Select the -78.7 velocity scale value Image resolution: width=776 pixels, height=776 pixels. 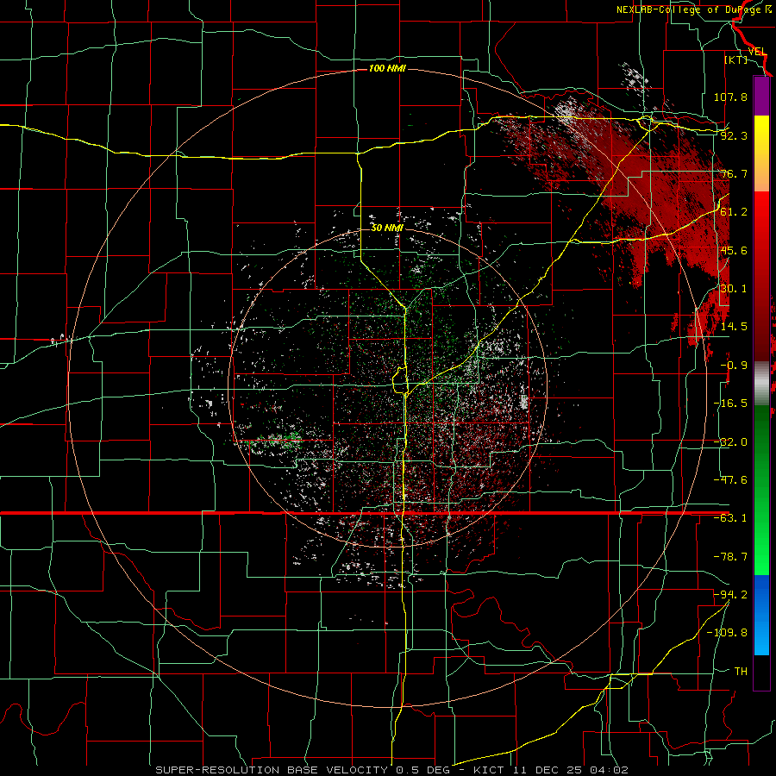pos(730,557)
